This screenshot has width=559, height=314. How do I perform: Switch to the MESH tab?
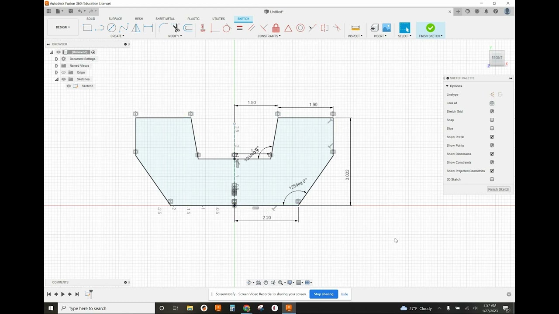pyautogui.click(x=138, y=19)
